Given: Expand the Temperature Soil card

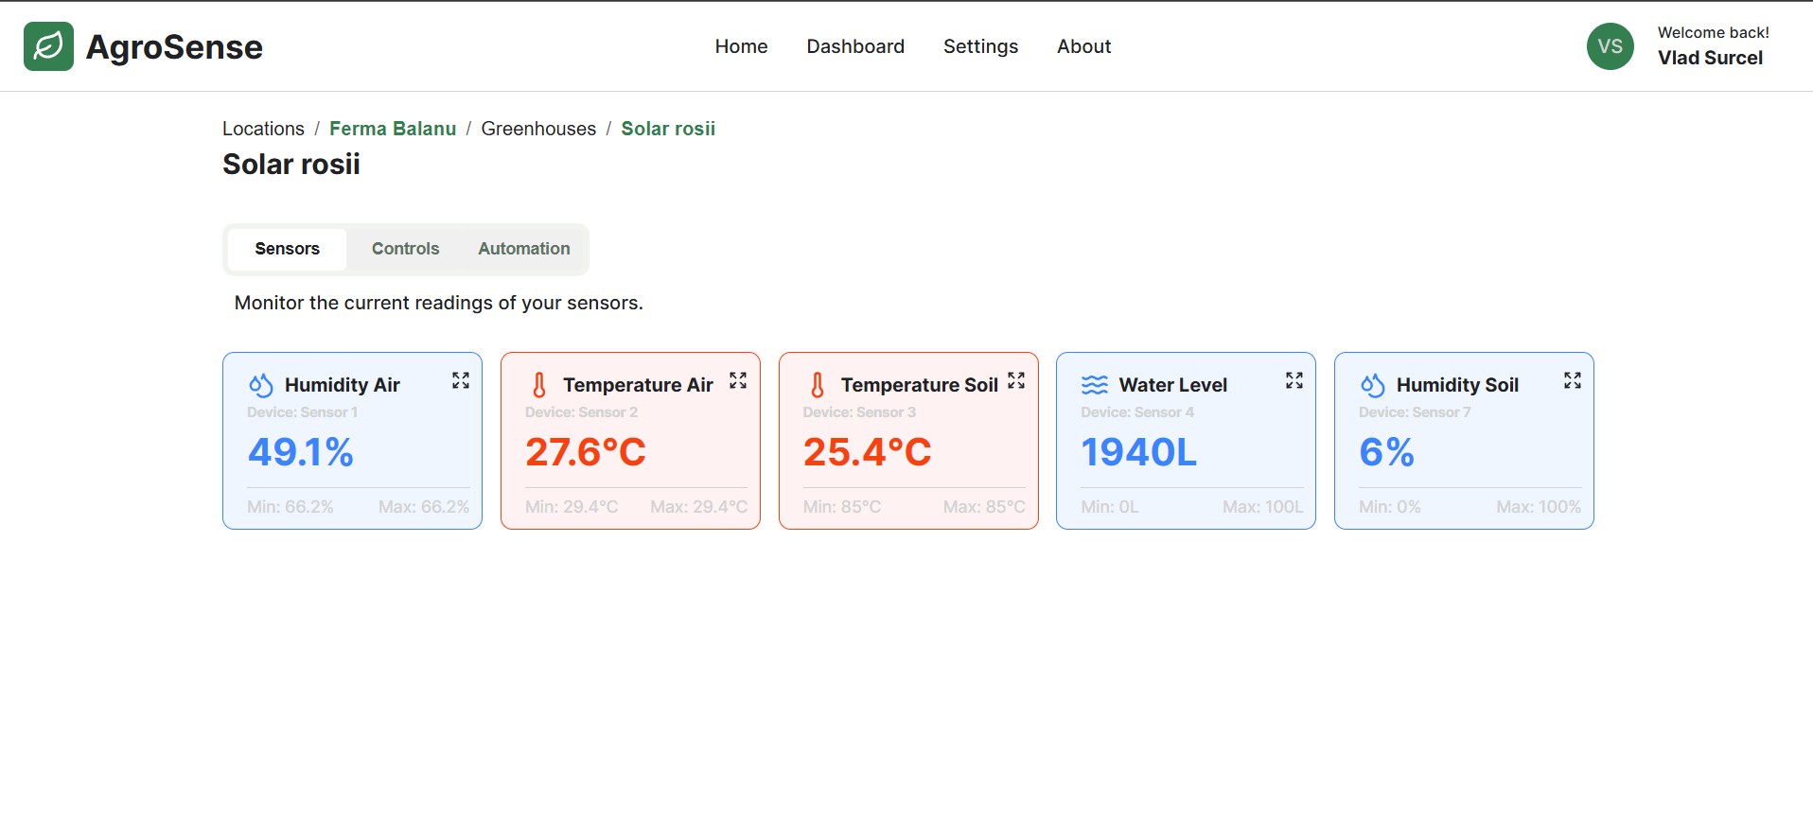Looking at the screenshot, I should [x=1016, y=380].
